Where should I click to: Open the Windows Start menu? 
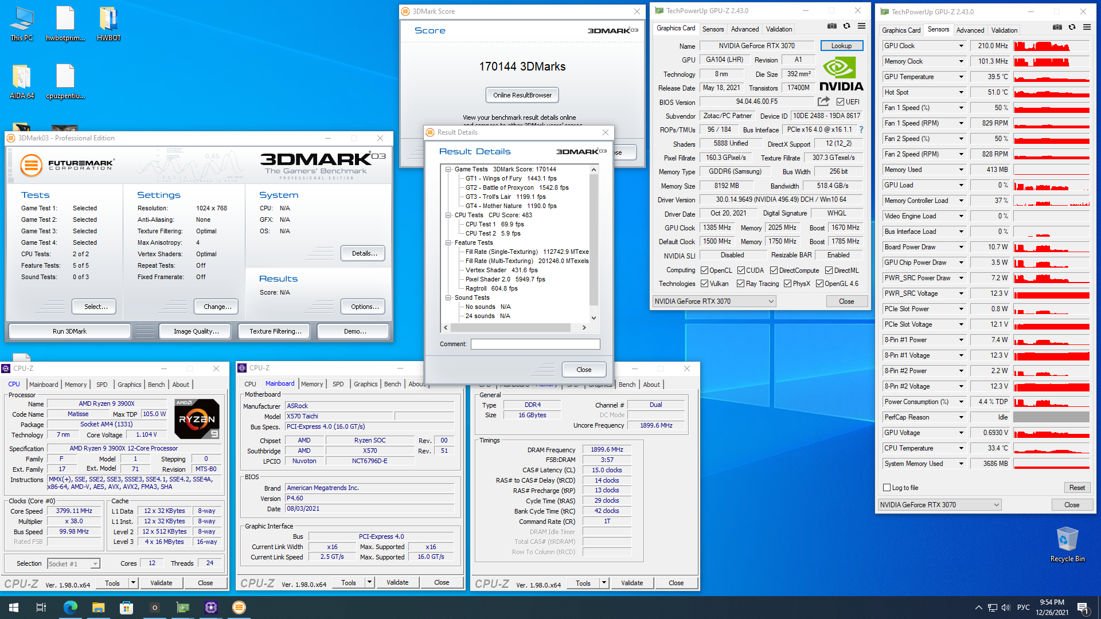14,608
